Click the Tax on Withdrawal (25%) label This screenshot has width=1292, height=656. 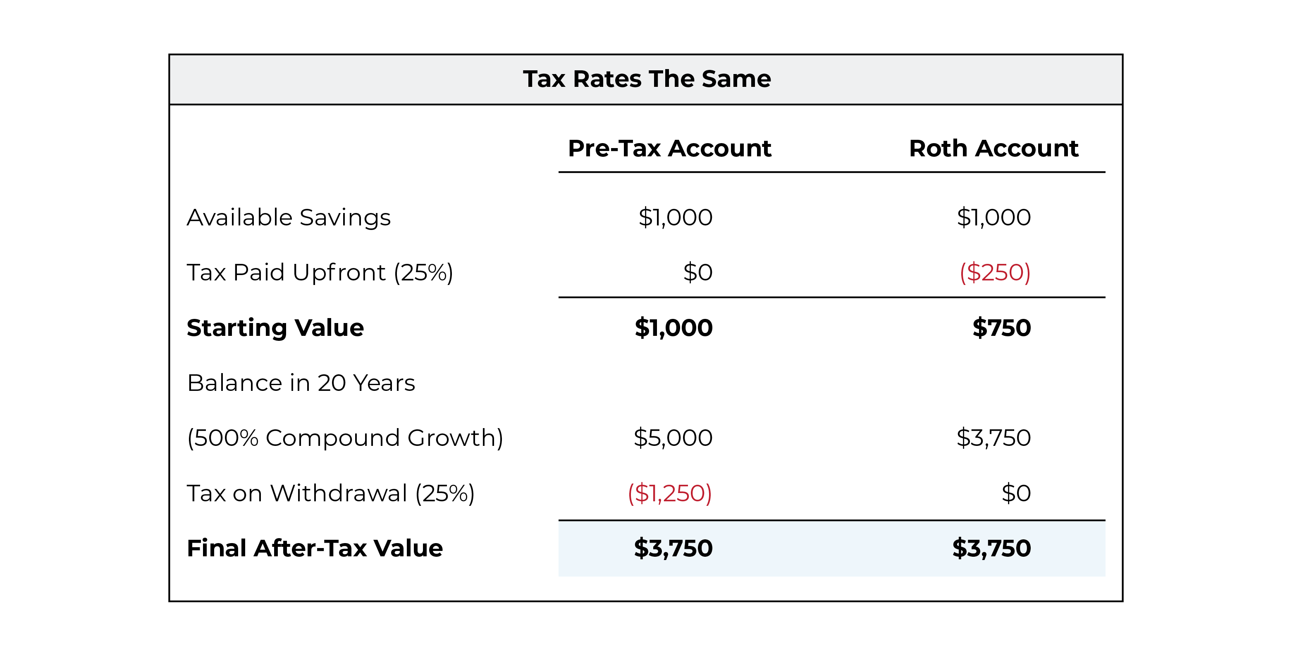[330, 493]
